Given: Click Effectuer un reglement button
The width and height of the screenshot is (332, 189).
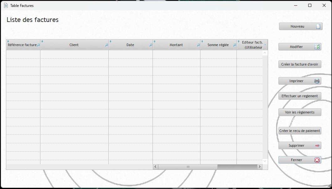Looking at the screenshot, I should (299, 96).
